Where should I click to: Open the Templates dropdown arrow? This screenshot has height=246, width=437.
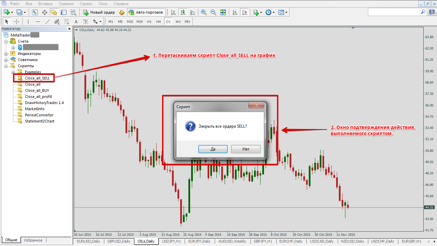[x=286, y=12]
